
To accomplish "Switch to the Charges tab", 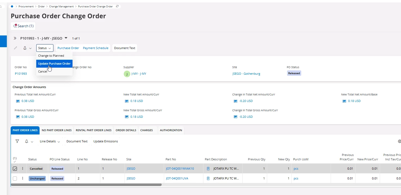I will click(146, 130).
